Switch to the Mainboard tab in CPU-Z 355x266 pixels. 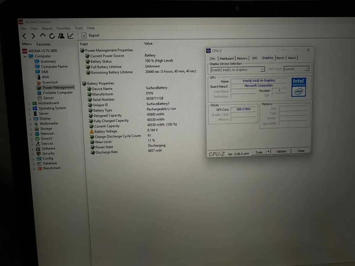[x=227, y=59]
